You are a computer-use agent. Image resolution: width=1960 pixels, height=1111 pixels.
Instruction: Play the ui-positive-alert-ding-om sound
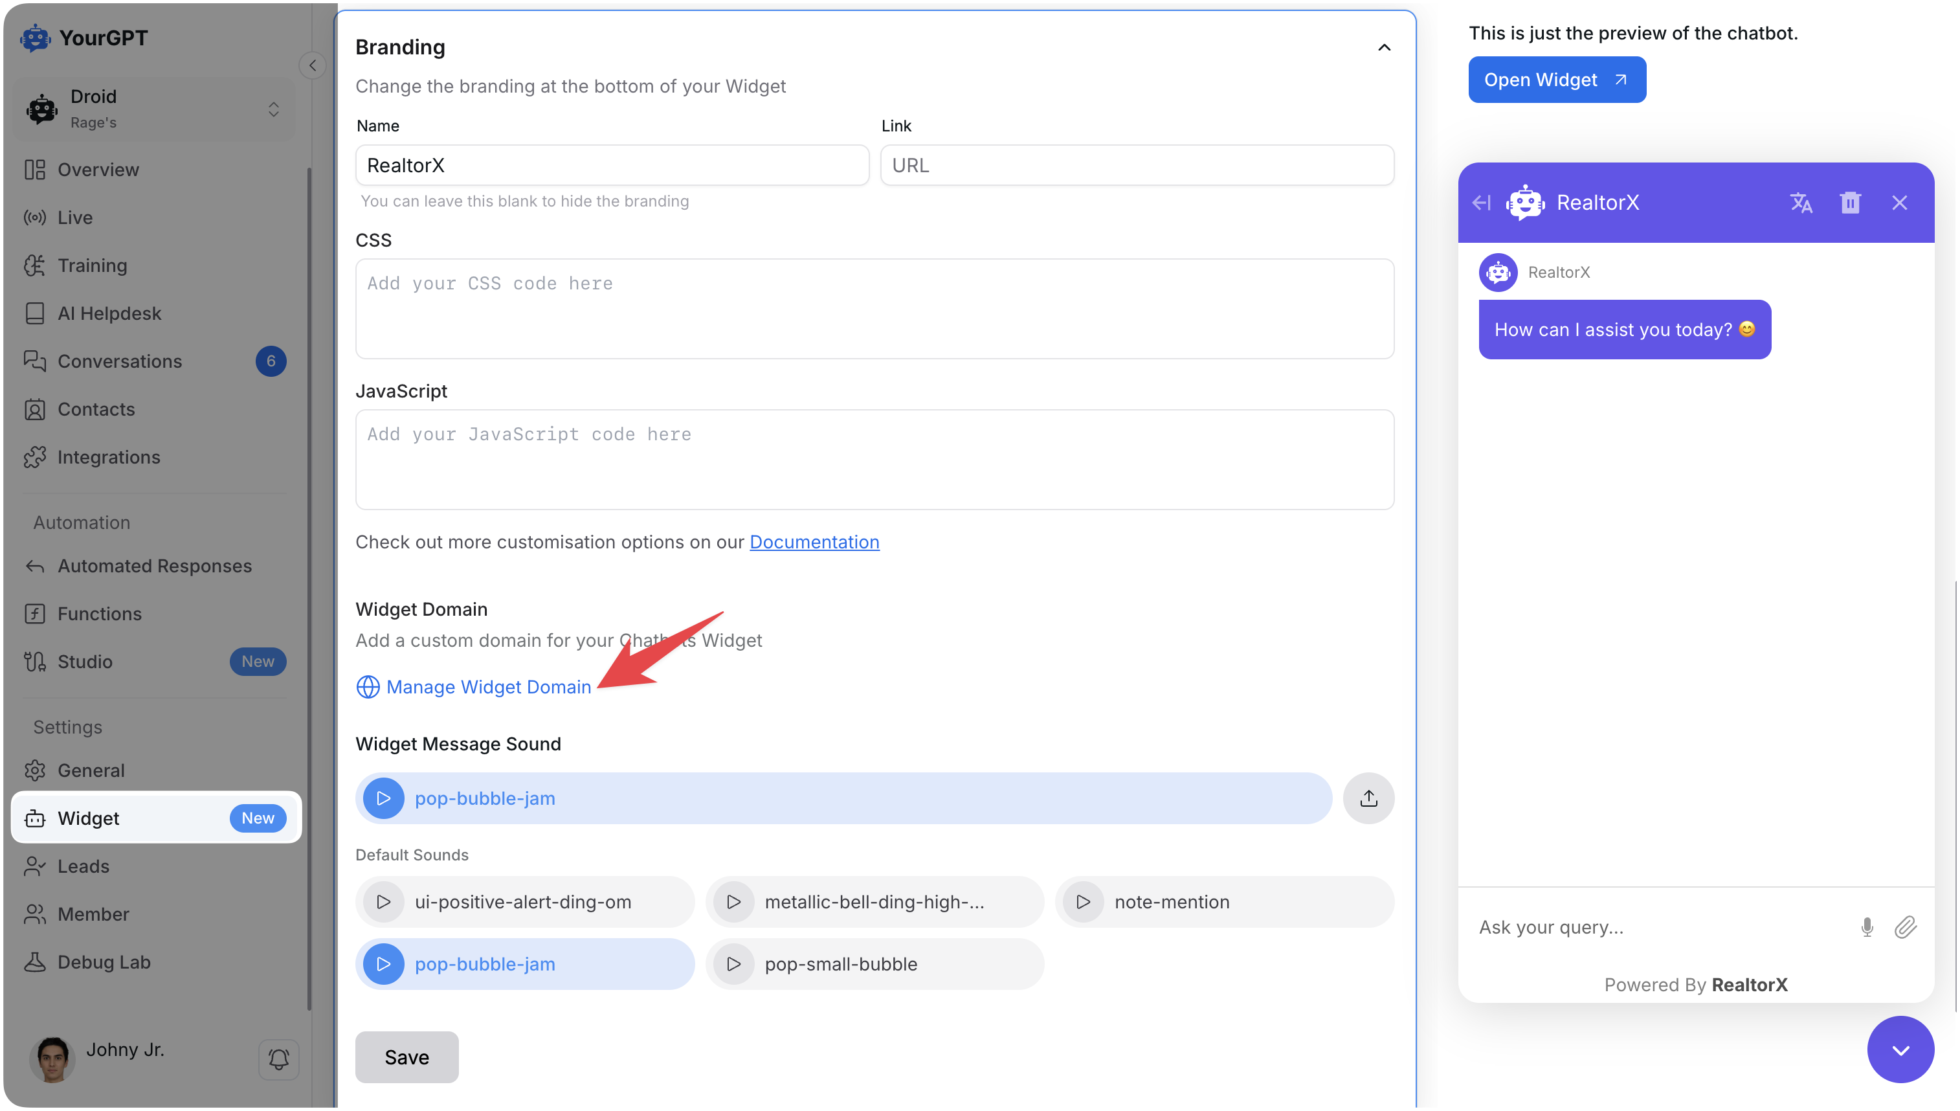385,901
